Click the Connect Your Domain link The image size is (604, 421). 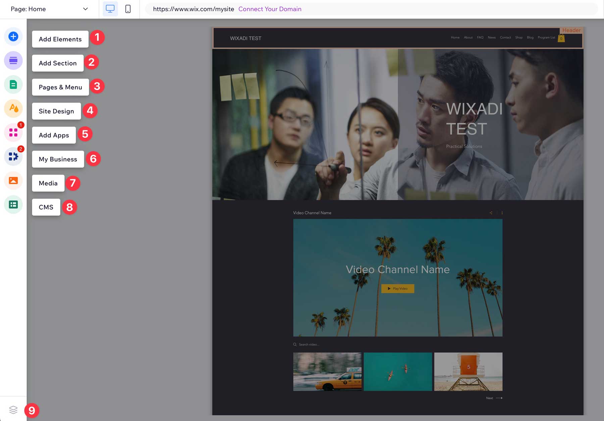click(x=270, y=9)
